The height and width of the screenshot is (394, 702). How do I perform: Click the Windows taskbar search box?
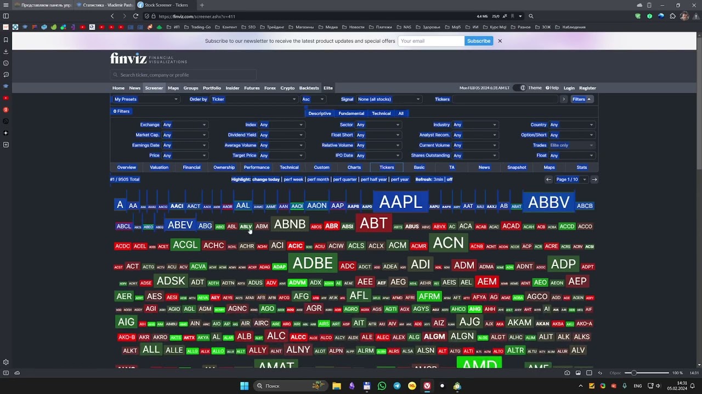(291, 386)
